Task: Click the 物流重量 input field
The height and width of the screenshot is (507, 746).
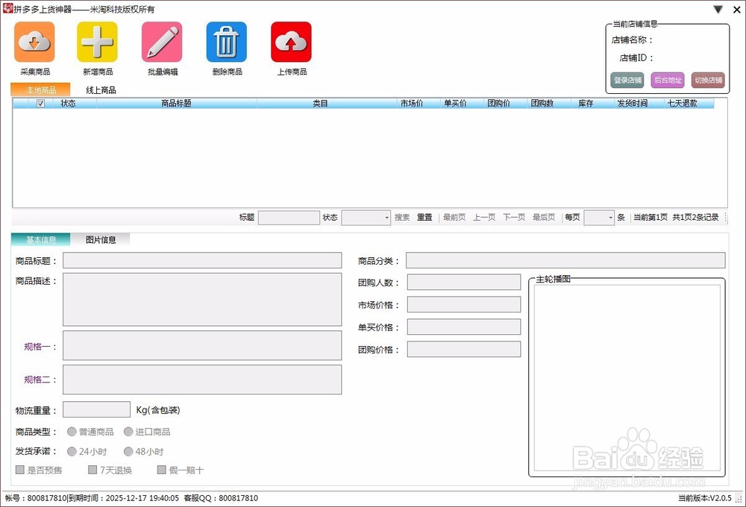Action: [96, 409]
